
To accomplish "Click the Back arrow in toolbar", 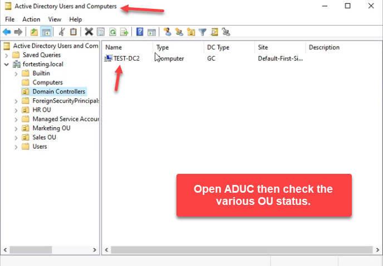I will (x=7, y=32).
